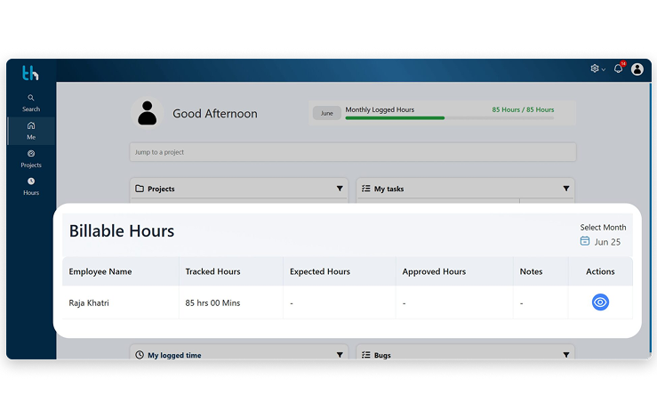Open the Hours sidebar section
The height and width of the screenshot is (419, 657).
(31, 187)
